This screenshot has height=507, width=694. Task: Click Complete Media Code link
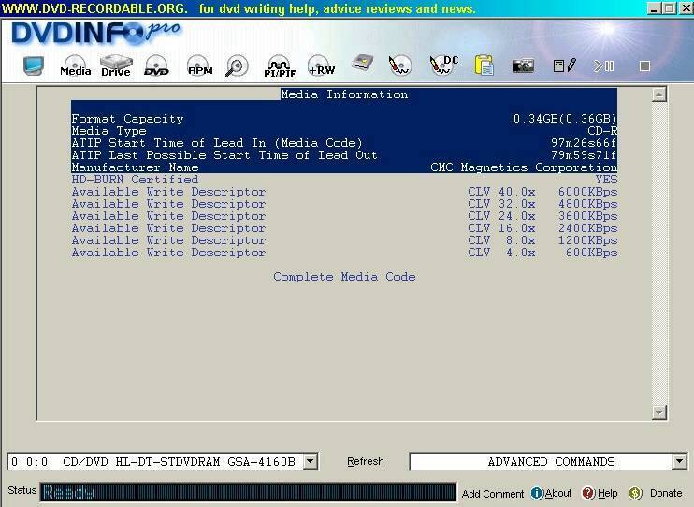[344, 277]
